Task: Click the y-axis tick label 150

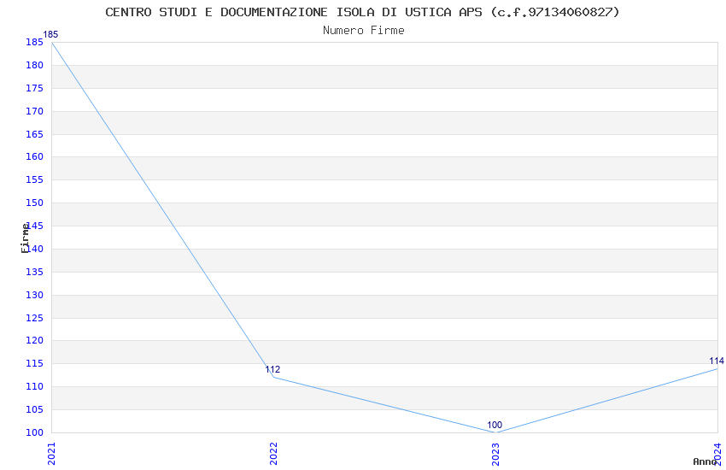Action: pos(34,203)
